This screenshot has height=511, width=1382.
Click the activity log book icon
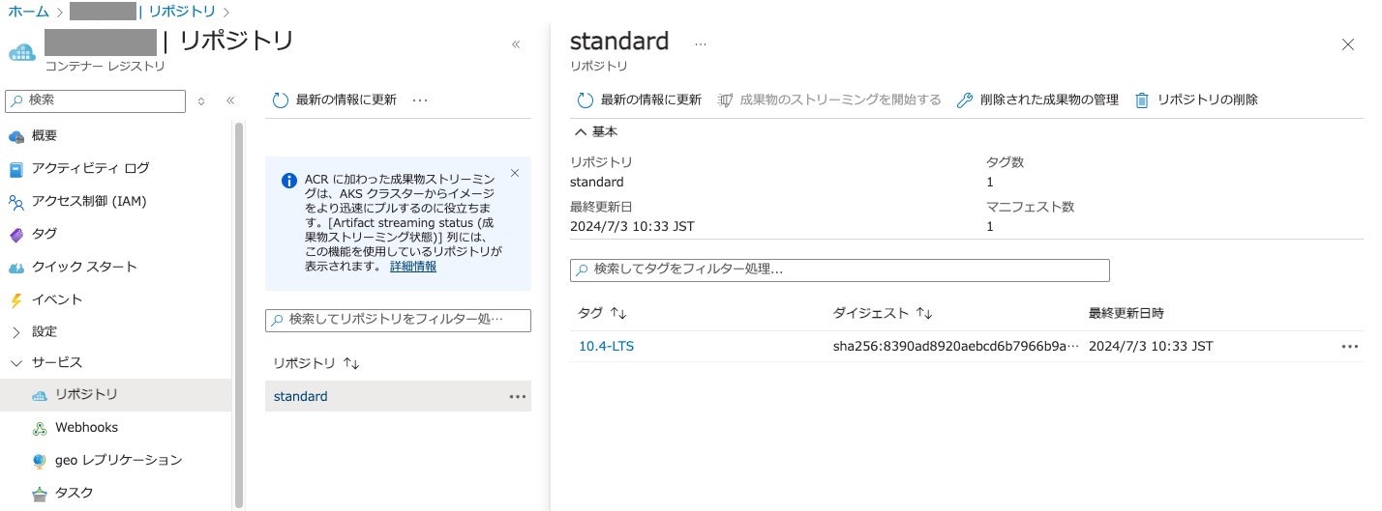pos(15,169)
